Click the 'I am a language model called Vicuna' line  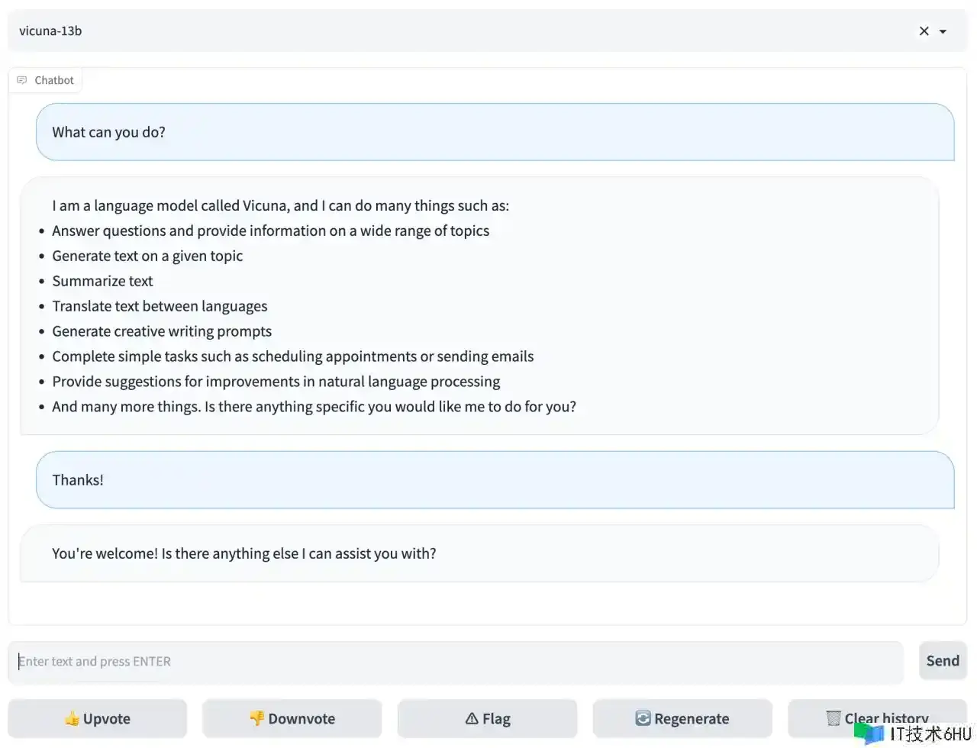click(x=280, y=205)
